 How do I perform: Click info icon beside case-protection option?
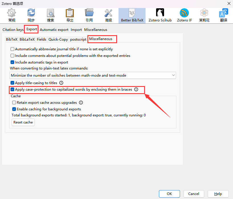tap(136, 89)
